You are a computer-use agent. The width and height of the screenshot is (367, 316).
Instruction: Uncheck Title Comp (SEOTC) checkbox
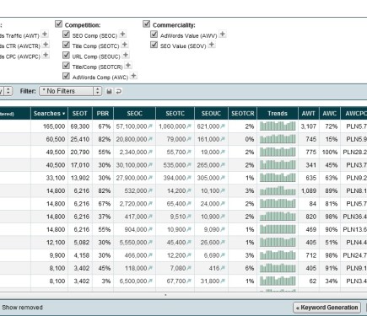(x=66, y=45)
